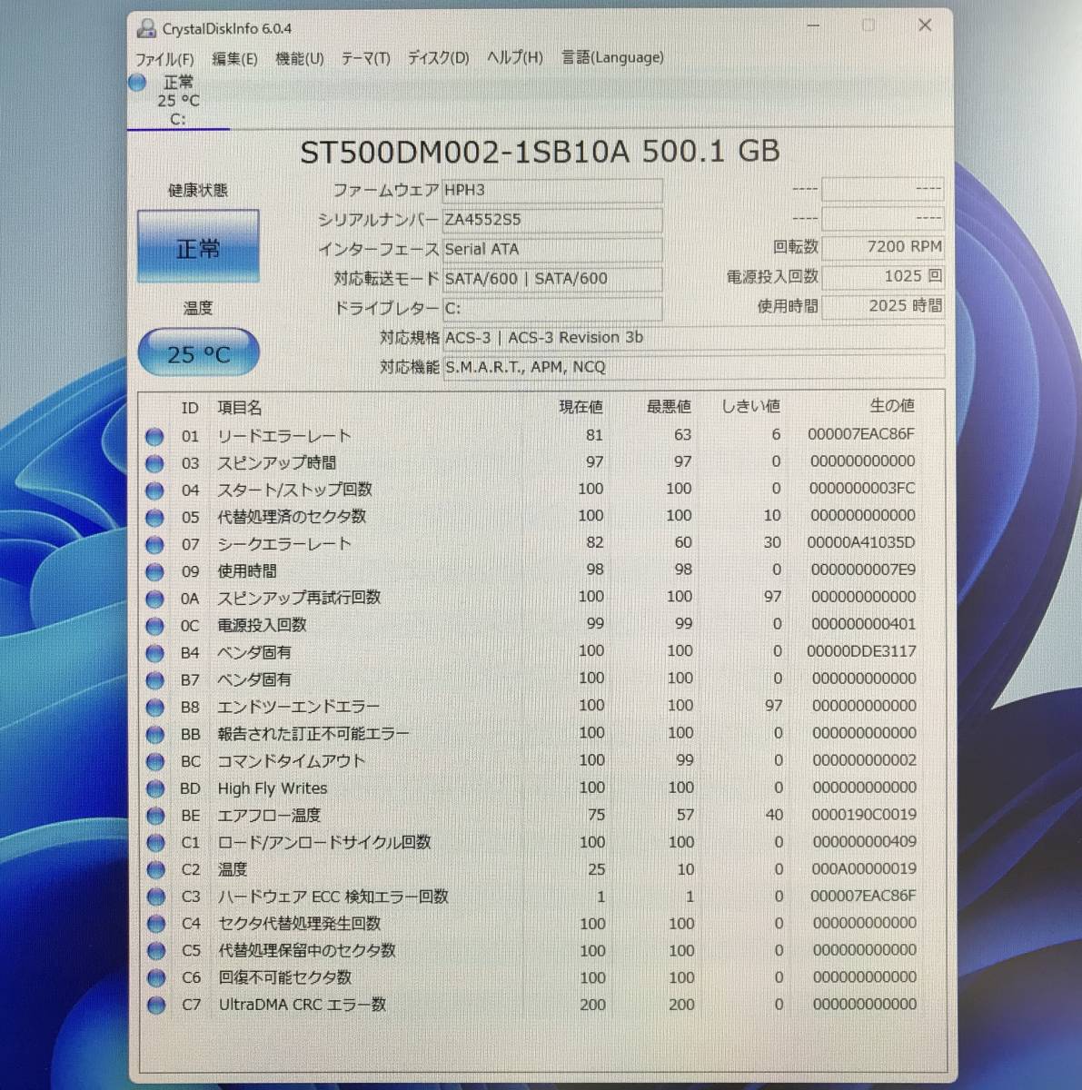The height and width of the screenshot is (1090, 1082).
Task: Click status orb for B7 ベンダ固有 row
Action: 155,680
